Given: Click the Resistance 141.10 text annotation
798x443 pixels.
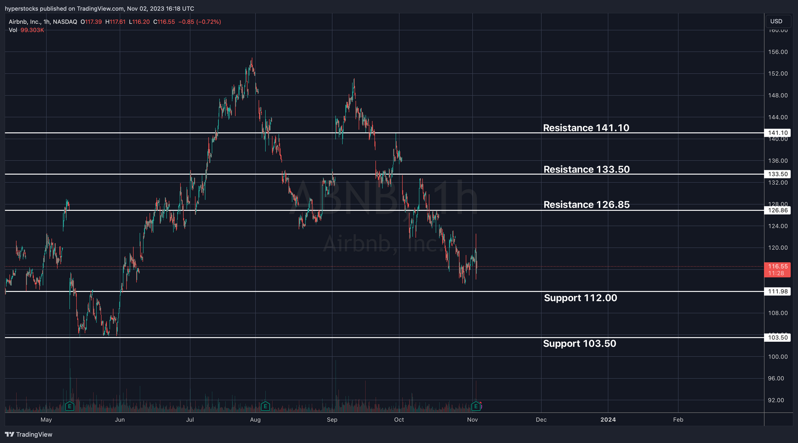Looking at the screenshot, I should point(586,128).
